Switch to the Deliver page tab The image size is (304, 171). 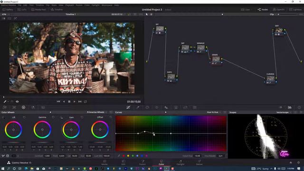(x=199, y=162)
